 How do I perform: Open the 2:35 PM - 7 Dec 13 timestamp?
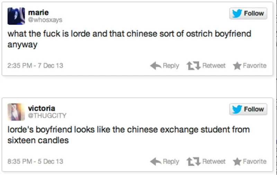(x=35, y=66)
